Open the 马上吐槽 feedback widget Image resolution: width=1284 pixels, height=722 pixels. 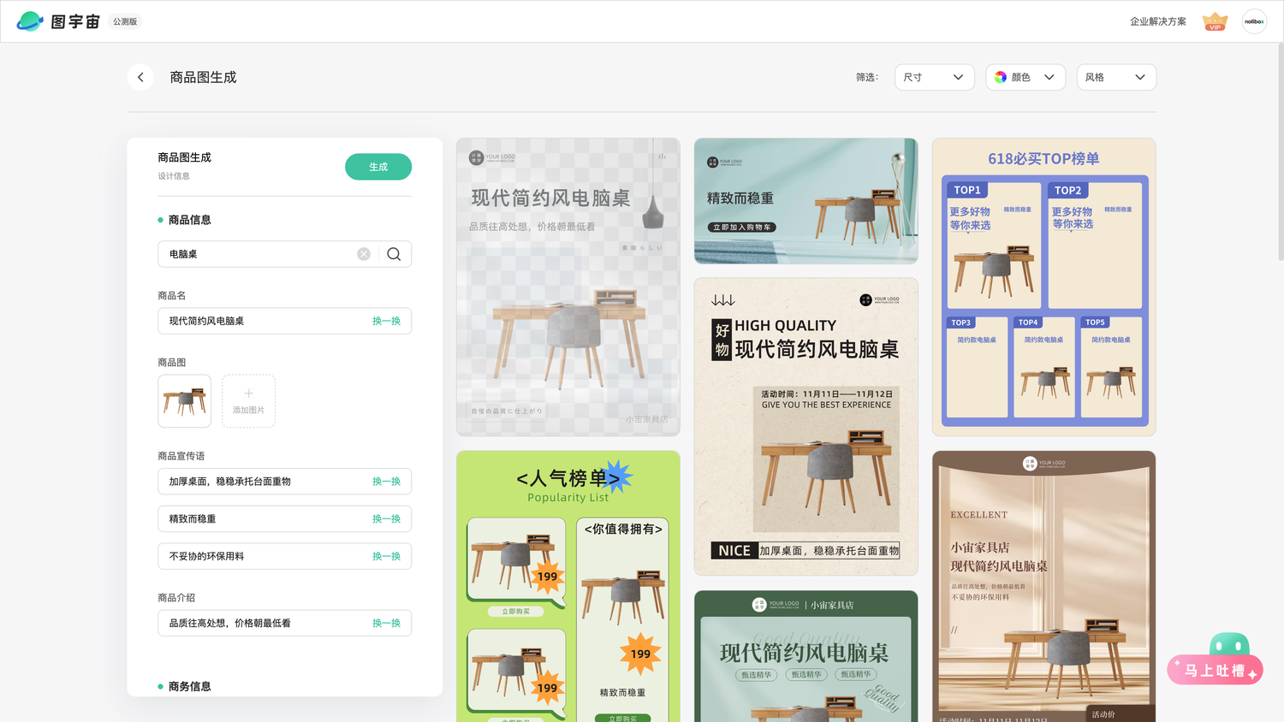click(1215, 671)
